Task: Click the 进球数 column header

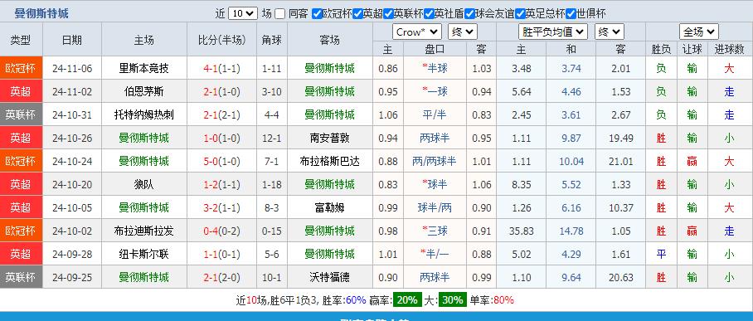Action: click(x=729, y=49)
